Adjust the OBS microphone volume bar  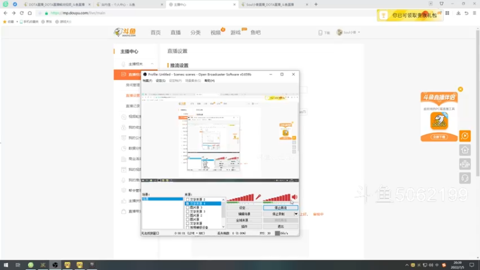(x=241, y=197)
